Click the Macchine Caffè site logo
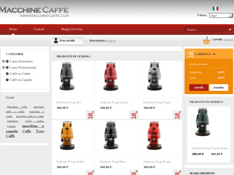The height and width of the screenshot is (175, 234). 34,12
